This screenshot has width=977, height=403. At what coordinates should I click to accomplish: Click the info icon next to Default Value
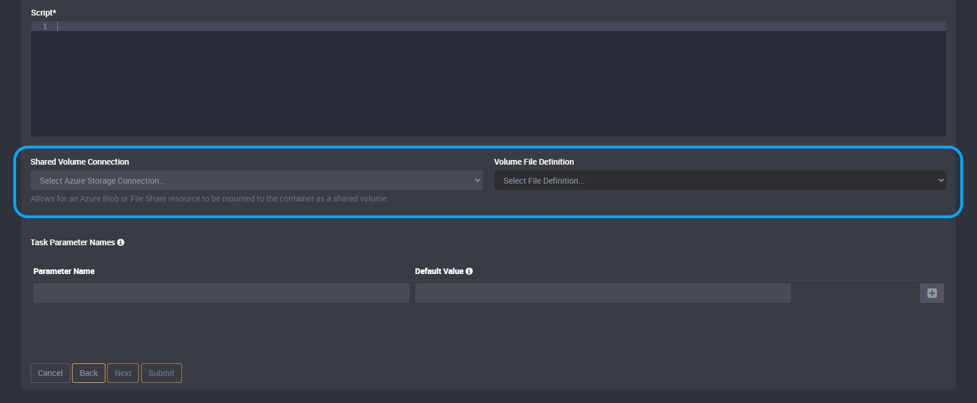tap(469, 271)
